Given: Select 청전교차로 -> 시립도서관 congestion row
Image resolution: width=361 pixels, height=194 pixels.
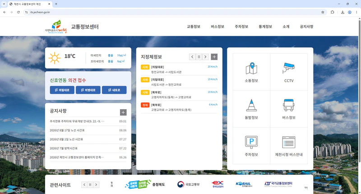Looking at the screenshot, I should coord(179,69).
